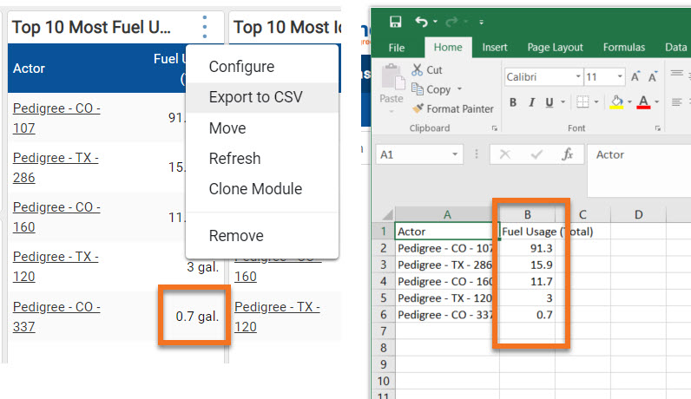Click the Select All corner triangle
The image size is (691, 399).
pos(387,214)
